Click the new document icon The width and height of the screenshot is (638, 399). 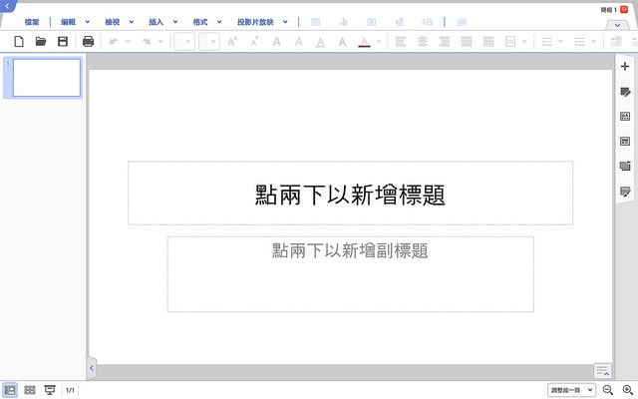coord(18,41)
